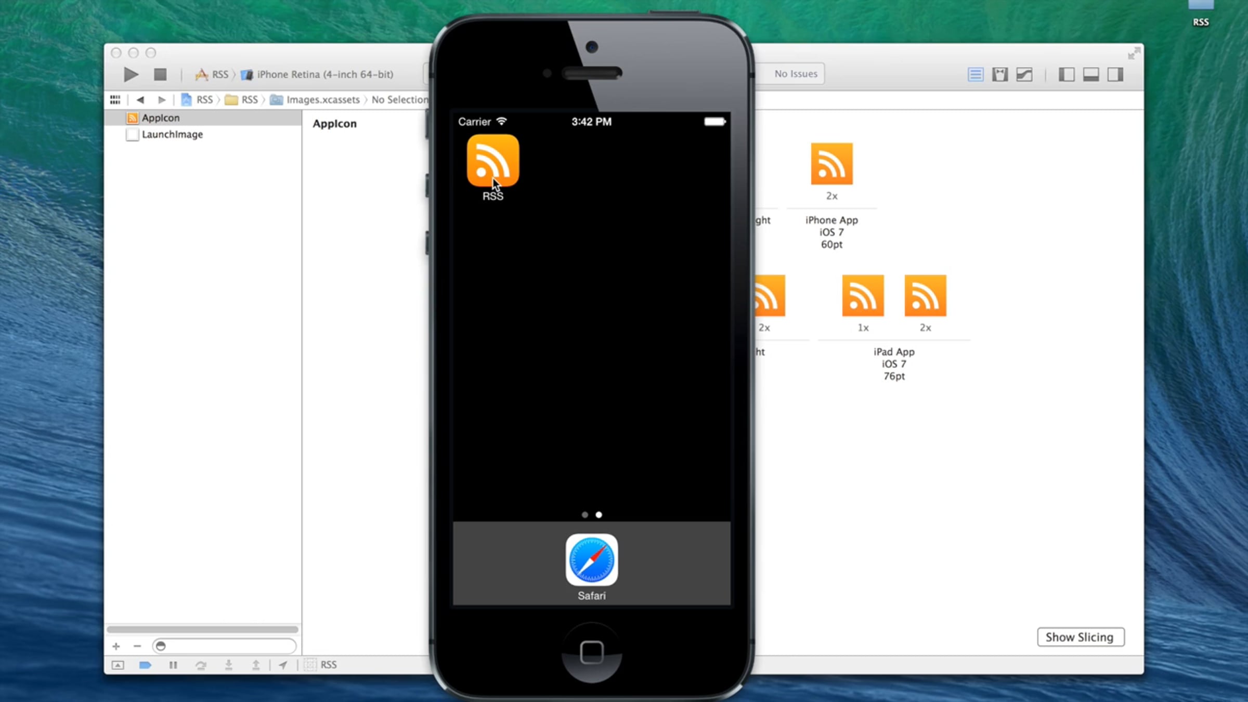1248x702 pixels.
Task: Select the iPad App 76pt 1x icon
Action: pyautogui.click(x=863, y=295)
